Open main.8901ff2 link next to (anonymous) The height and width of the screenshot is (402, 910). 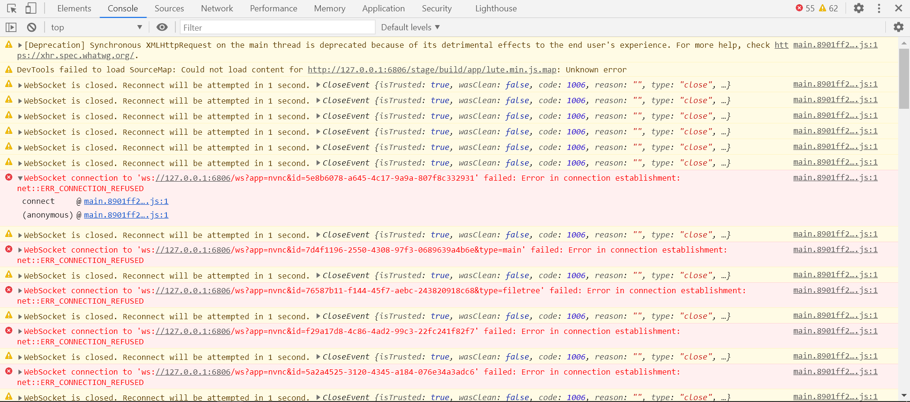point(126,215)
